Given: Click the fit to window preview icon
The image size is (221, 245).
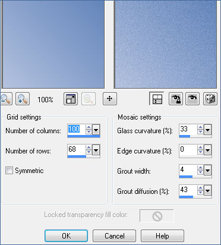Looking at the screenshot, I should click(x=71, y=99).
